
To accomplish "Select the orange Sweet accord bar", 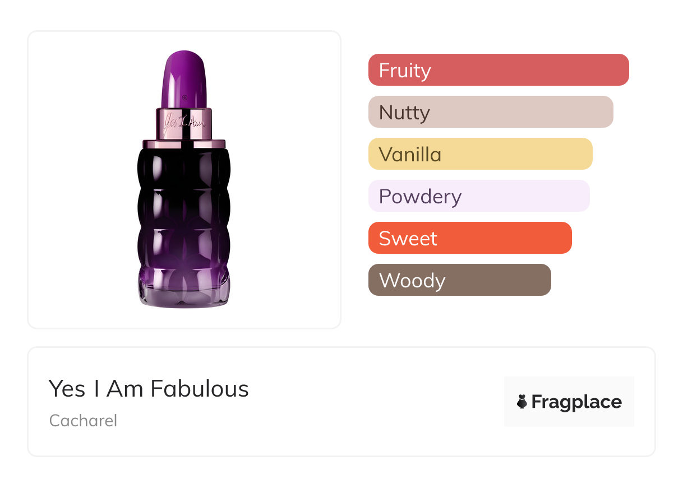I will [470, 238].
